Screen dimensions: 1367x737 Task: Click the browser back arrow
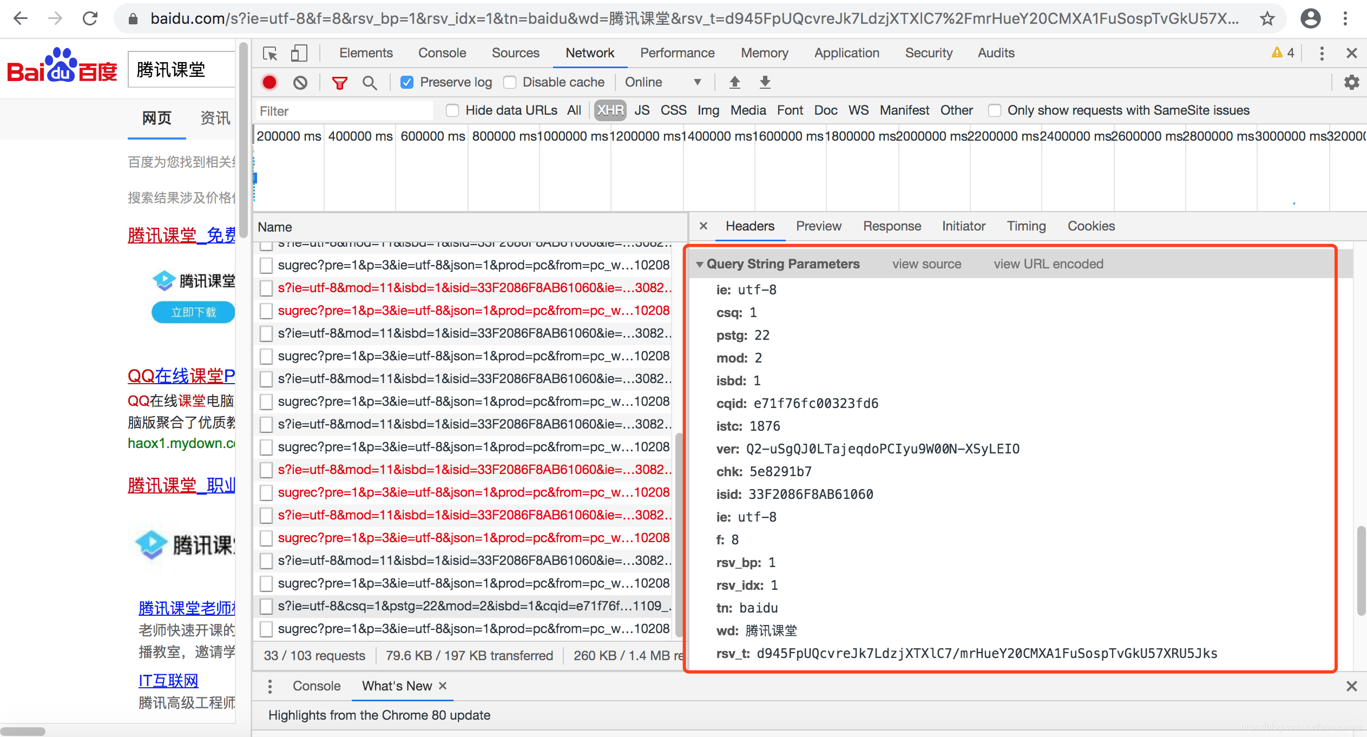pos(21,18)
